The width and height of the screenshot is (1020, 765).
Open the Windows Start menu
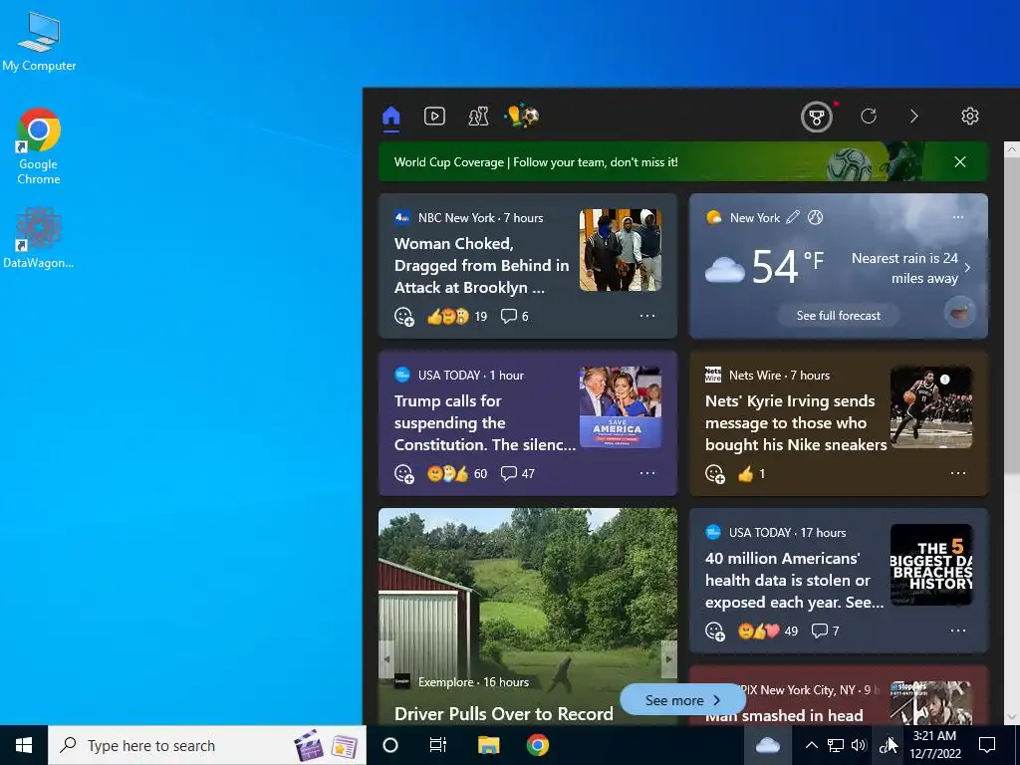pos(24,745)
